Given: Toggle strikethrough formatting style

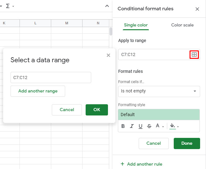Looking at the screenshot, I should 149,126.
